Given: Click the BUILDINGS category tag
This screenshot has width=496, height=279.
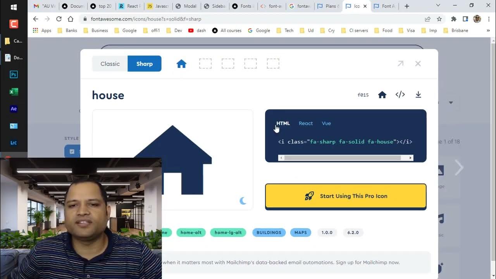Looking at the screenshot, I should [269, 232].
